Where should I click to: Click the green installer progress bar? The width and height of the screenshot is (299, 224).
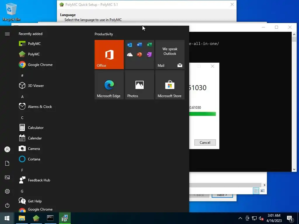[203, 114]
